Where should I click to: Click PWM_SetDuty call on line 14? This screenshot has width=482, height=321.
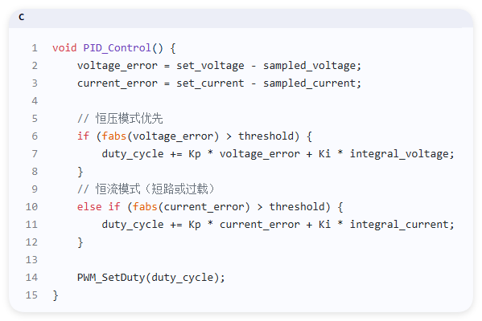pos(111,278)
